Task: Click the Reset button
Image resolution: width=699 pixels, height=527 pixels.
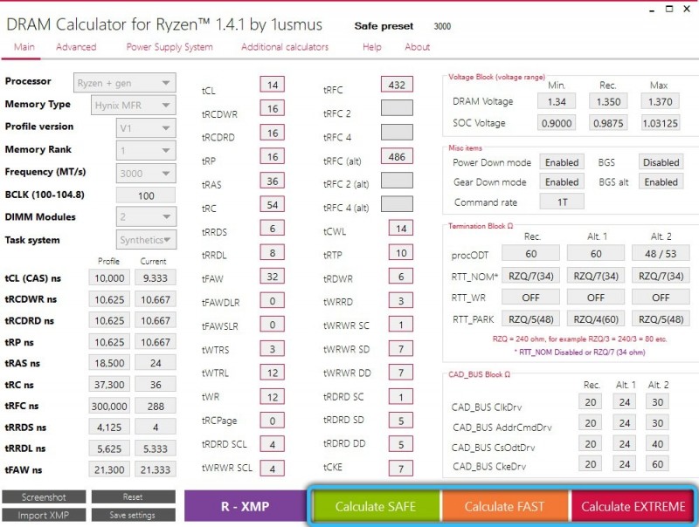Action: click(x=134, y=496)
